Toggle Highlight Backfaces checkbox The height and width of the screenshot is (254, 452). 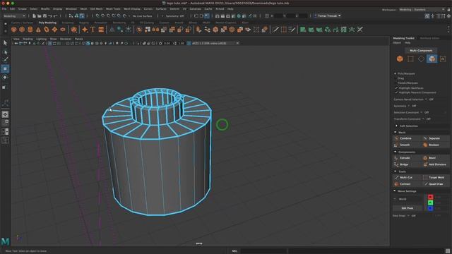(x=396, y=87)
